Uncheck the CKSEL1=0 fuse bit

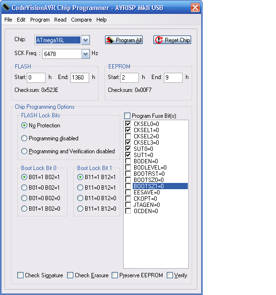coord(128,130)
